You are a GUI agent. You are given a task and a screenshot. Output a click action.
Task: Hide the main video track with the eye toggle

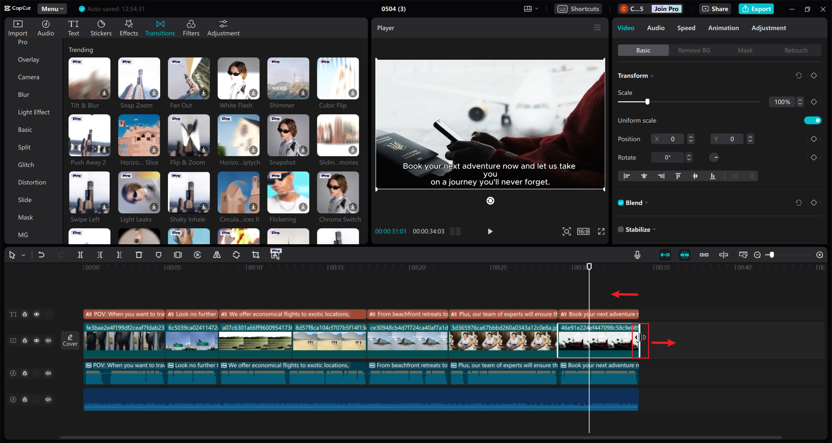[x=36, y=340]
